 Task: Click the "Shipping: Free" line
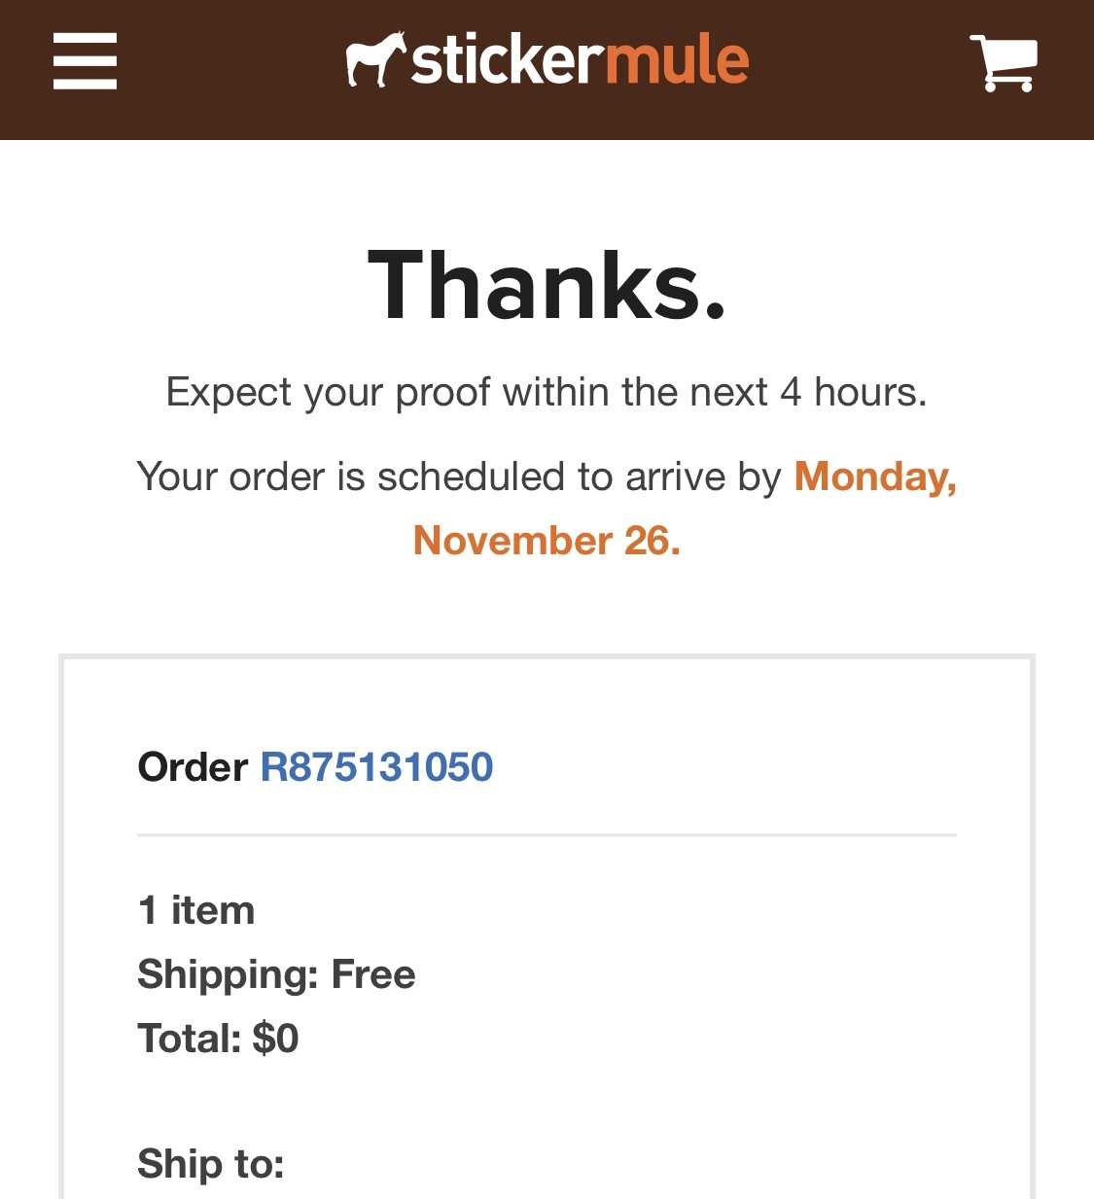click(276, 974)
